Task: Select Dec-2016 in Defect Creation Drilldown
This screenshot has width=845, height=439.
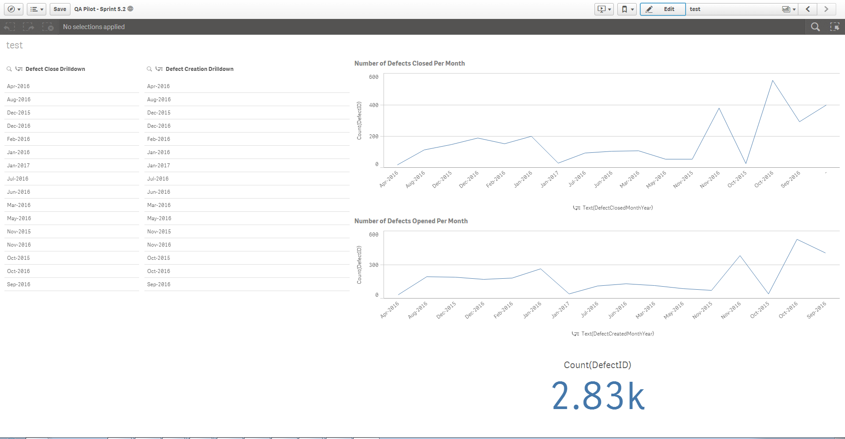Action: point(247,126)
